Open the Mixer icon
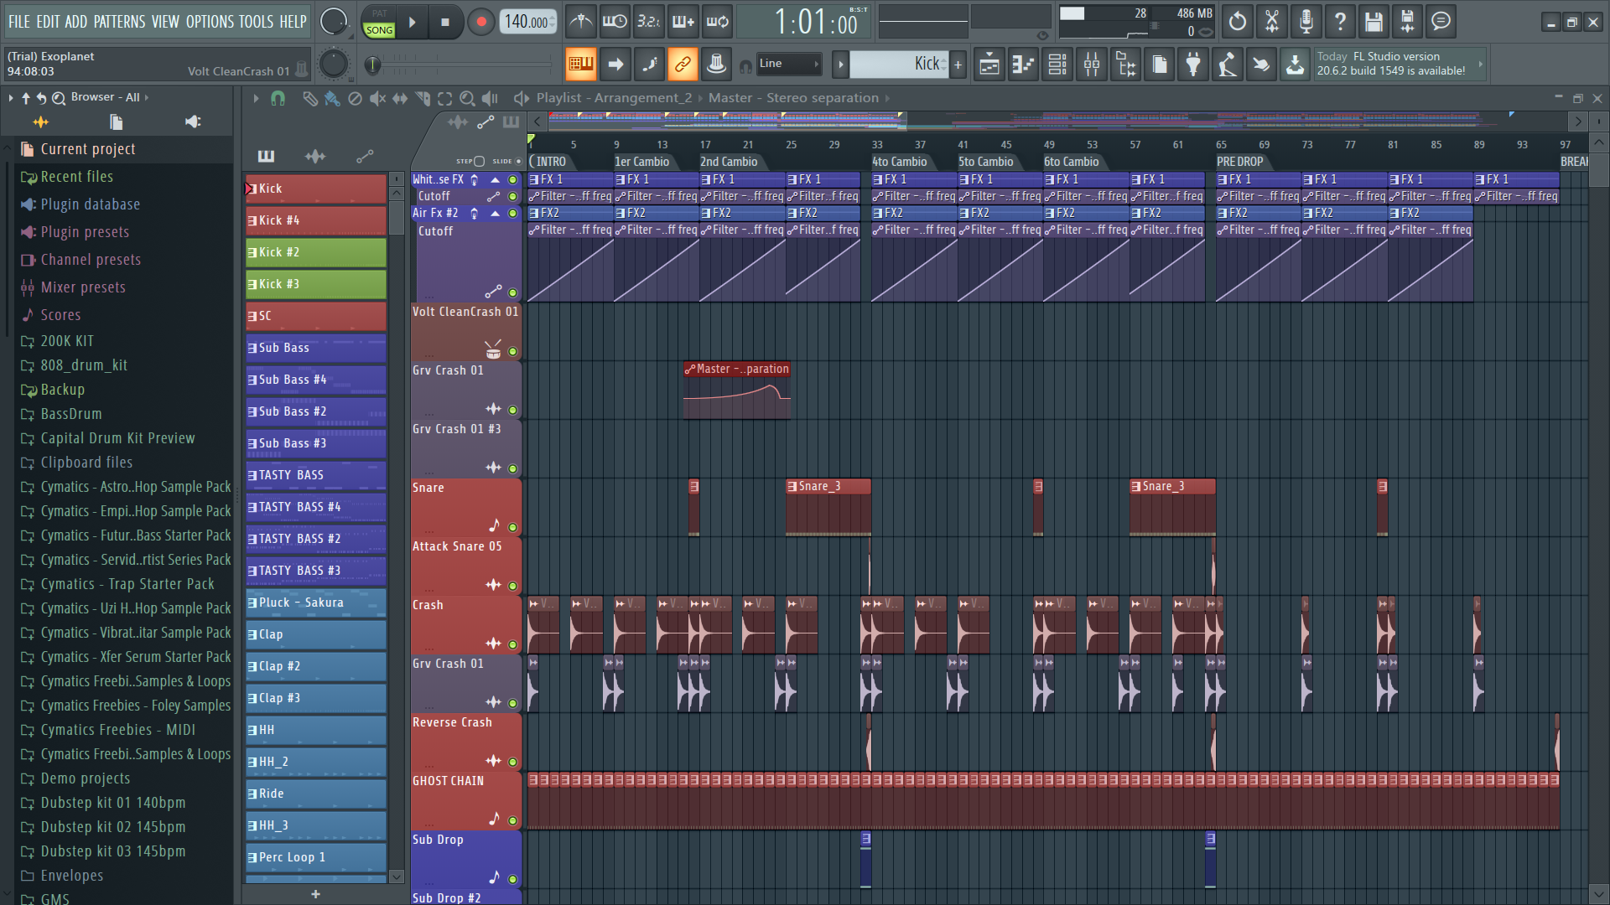1610x905 pixels. pyautogui.click(x=1092, y=65)
